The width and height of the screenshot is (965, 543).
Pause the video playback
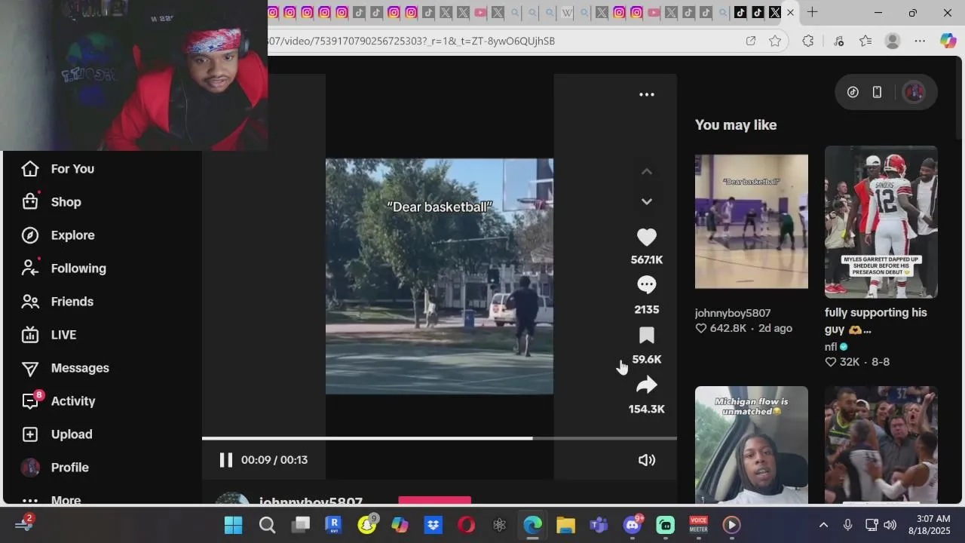(x=225, y=460)
